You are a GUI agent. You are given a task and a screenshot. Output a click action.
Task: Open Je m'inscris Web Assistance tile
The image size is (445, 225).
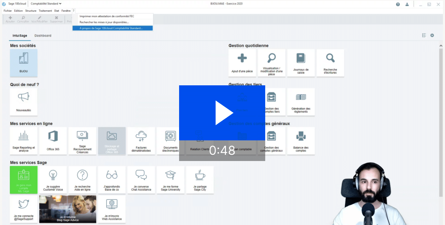click(112, 209)
